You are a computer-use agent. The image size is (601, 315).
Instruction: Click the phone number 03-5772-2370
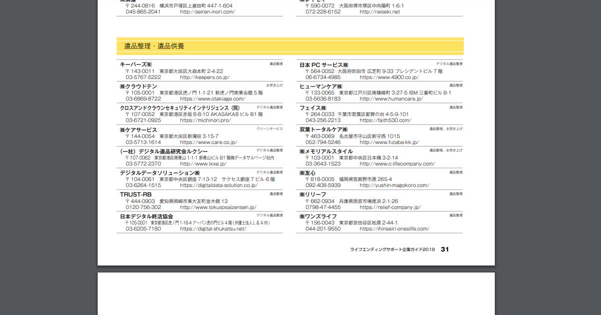coord(143,164)
